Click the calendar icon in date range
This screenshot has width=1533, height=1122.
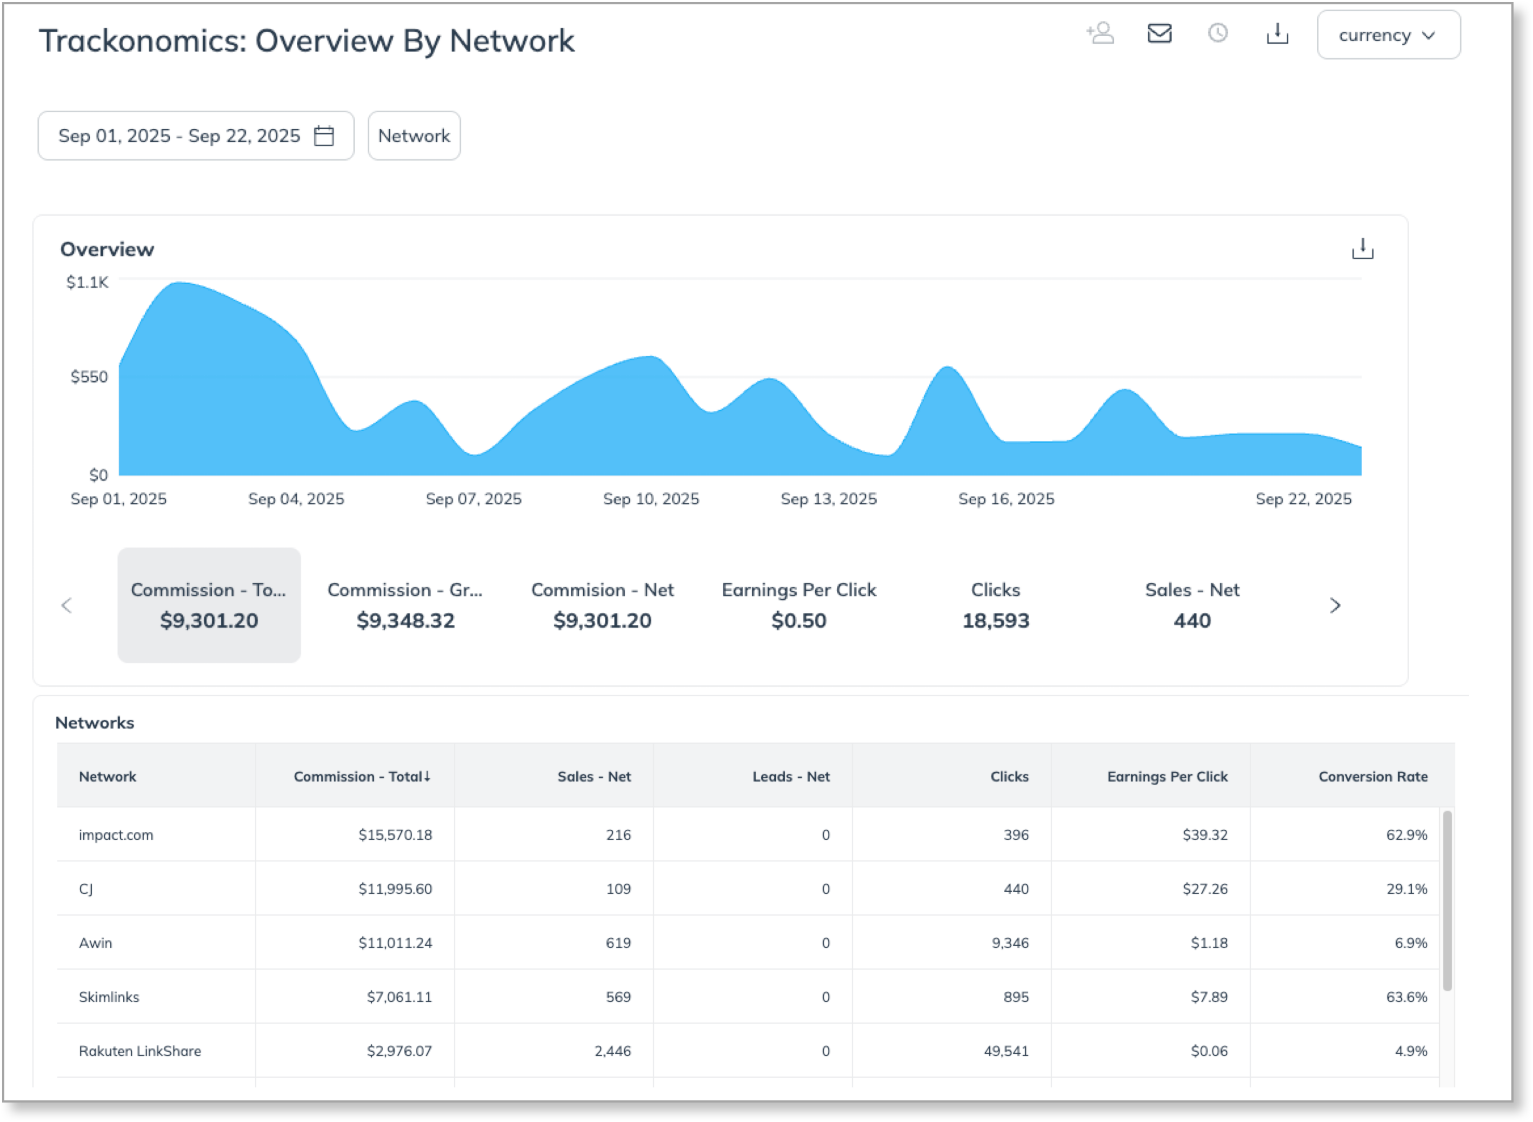click(x=324, y=136)
